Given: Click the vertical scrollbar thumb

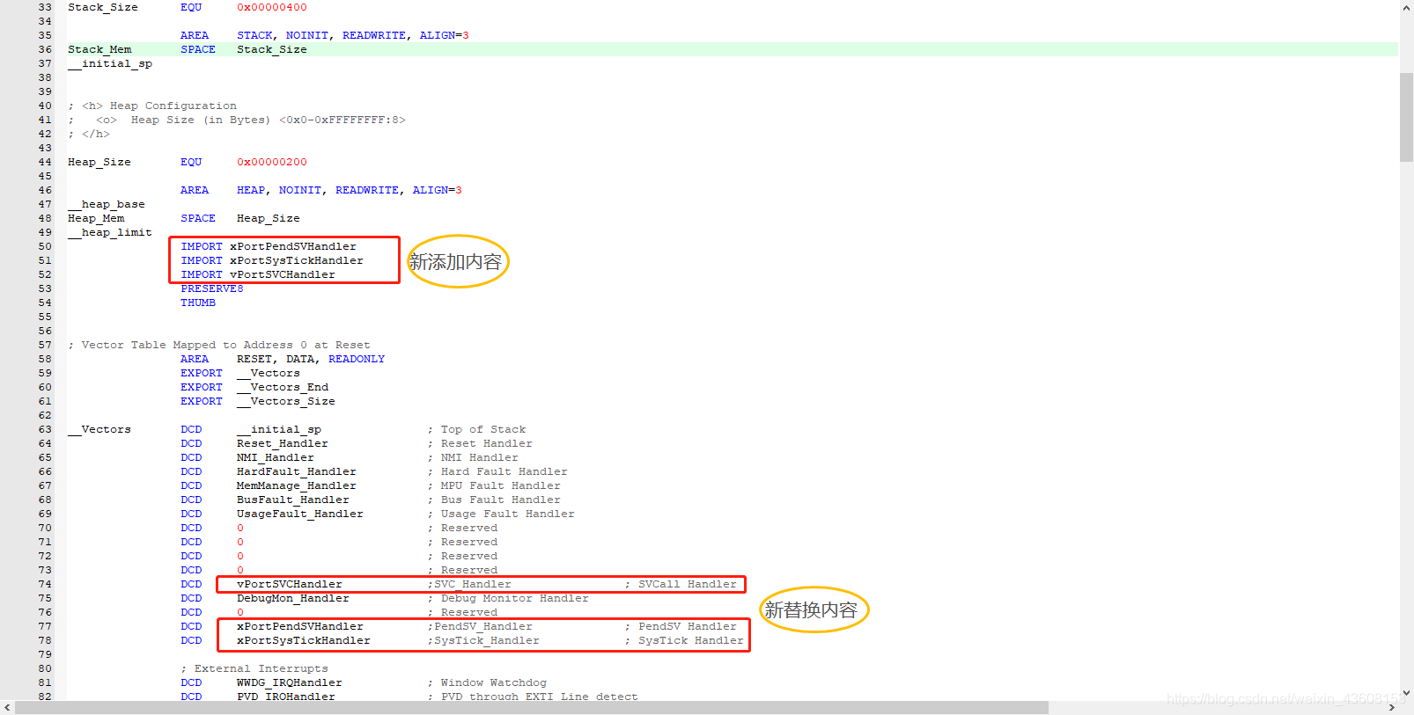Looking at the screenshot, I should [x=1406, y=117].
